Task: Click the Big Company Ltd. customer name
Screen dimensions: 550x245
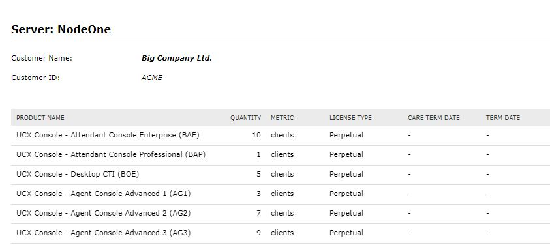Action: pyautogui.click(x=177, y=58)
